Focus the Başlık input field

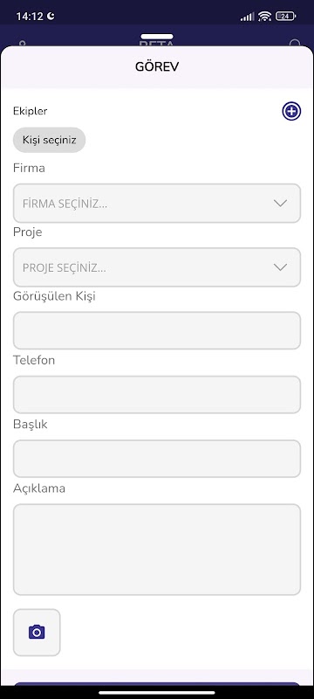tap(157, 459)
